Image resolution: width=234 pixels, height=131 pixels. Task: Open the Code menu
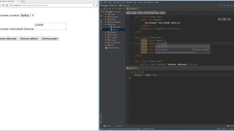pos(123,2)
